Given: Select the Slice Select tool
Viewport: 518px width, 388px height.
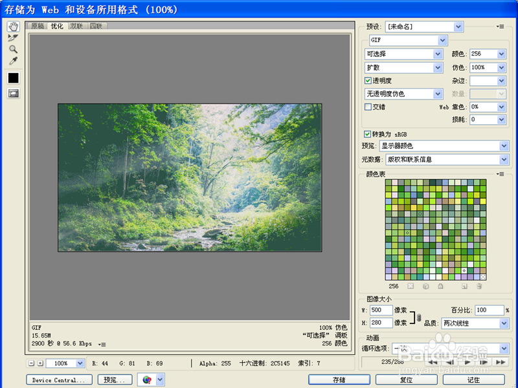Looking at the screenshot, I should 13,38.
